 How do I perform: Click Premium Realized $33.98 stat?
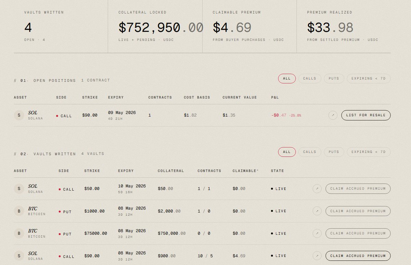coord(330,28)
